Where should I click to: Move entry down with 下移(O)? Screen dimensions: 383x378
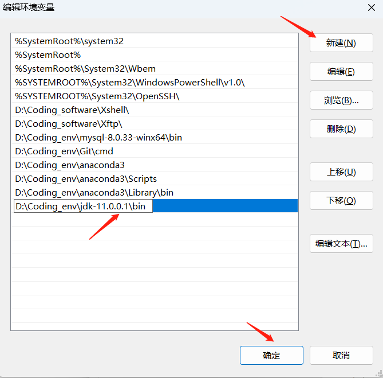[x=341, y=200]
